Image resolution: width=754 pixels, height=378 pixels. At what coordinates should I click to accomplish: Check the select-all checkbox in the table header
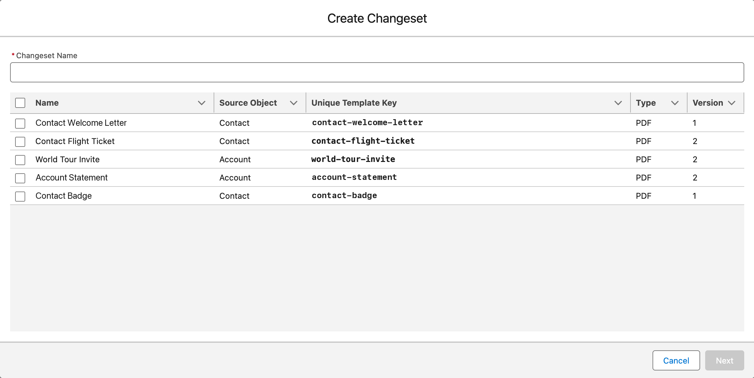[20, 103]
